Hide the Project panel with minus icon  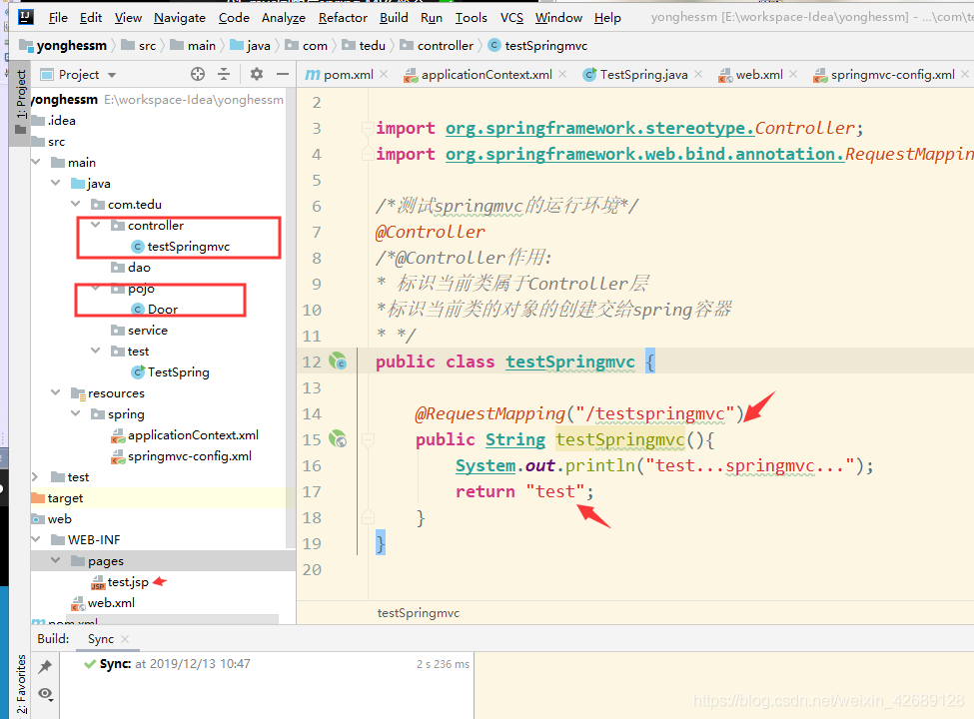[283, 75]
